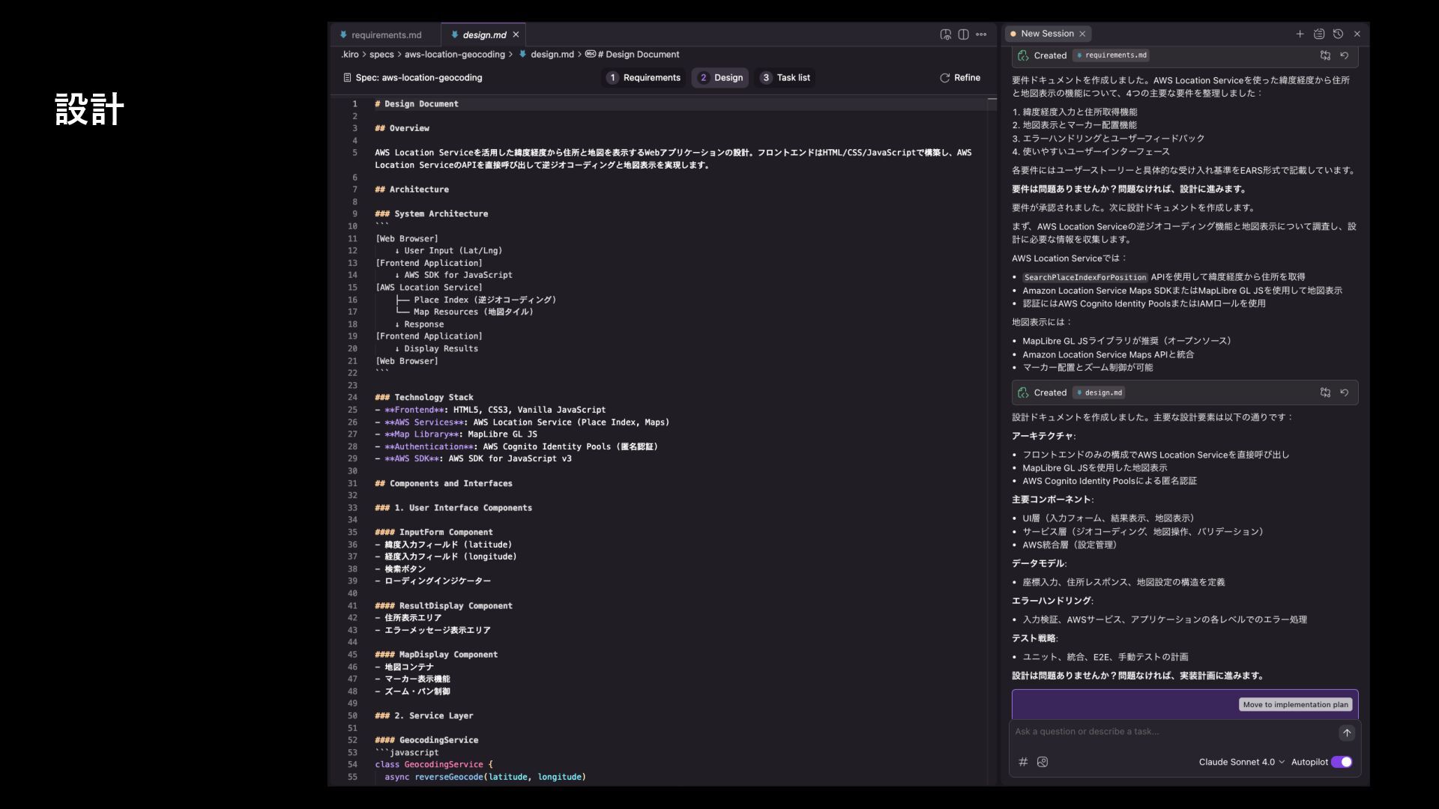
Task: Click the '# Design Document' heading on line 1
Action: click(x=417, y=104)
